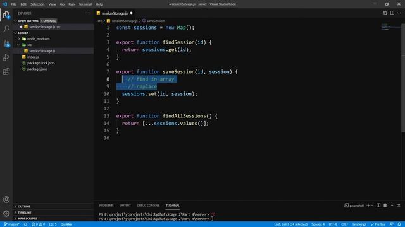Switch to the Debug Console tab

(x=148, y=206)
